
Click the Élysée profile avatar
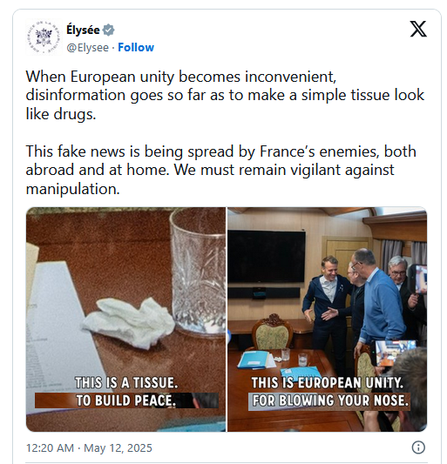click(x=44, y=37)
